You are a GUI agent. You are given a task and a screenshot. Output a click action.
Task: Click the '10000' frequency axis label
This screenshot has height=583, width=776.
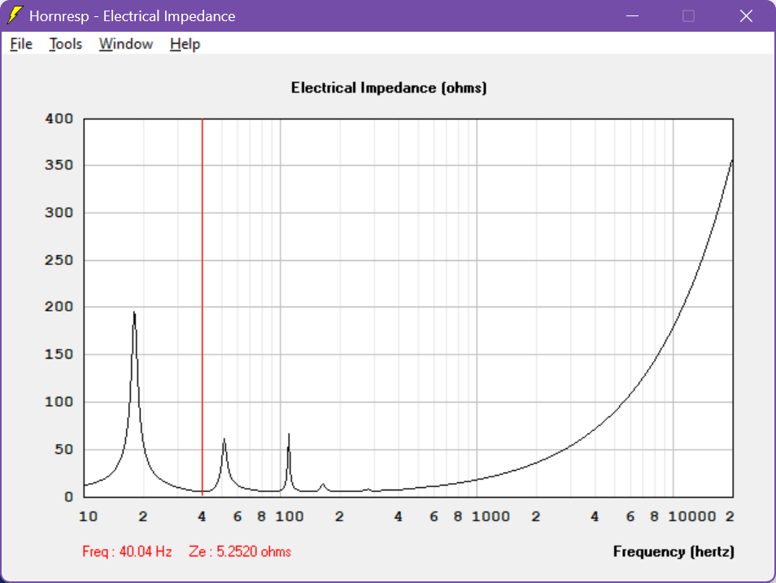(x=692, y=516)
